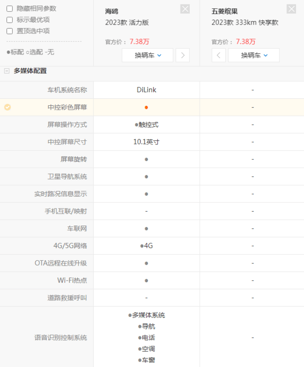Image resolution: width=304 pixels, height=367 pixels.
Task: Click the OTA远程在线升级 row label
Action: click(x=61, y=263)
